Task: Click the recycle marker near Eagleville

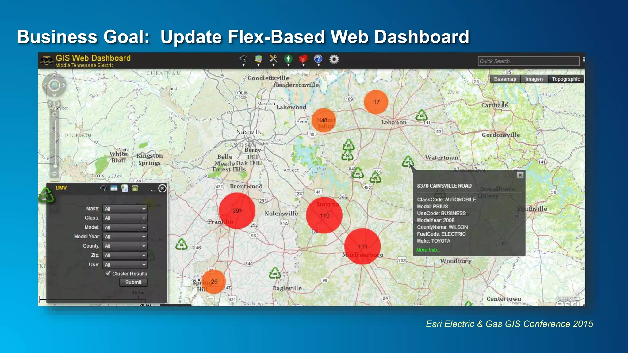Action: click(x=275, y=273)
